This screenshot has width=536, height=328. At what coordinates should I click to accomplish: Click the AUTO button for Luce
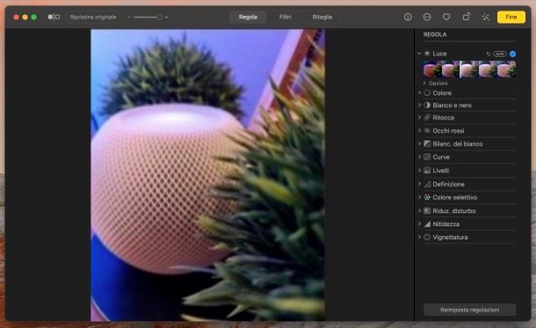coord(500,54)
